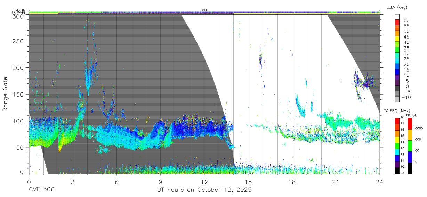
Task: Click the '25' label on ELEV color bar
Action: [406, 59]
